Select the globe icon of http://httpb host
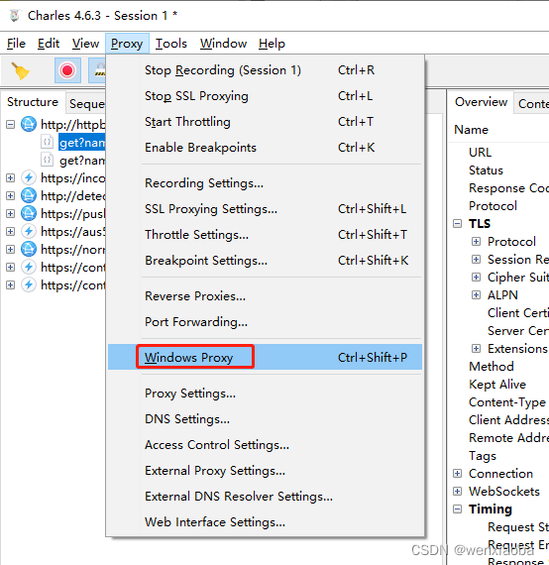The image size is (549, 565). [x=29, y=124]
